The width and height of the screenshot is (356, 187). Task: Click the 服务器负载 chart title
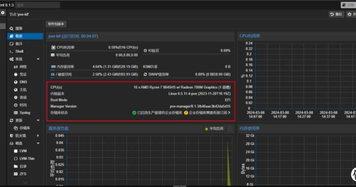tap(58, 128)
